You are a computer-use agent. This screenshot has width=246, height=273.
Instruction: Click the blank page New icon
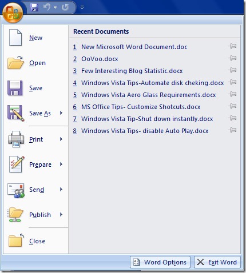[x=15, y=38]
